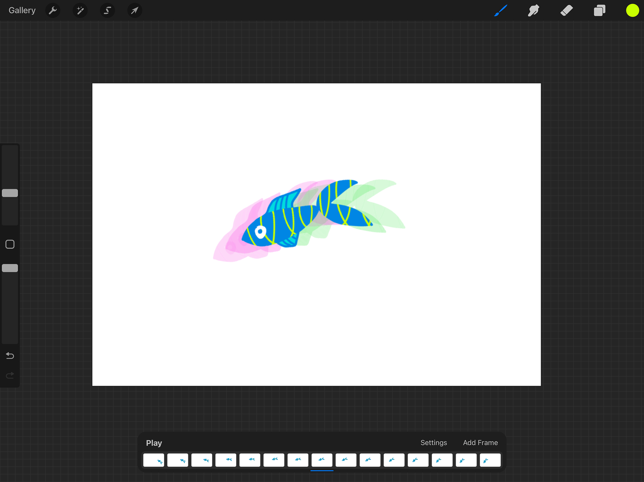
Task: Select the Brush tool
Action: (500, 10)
